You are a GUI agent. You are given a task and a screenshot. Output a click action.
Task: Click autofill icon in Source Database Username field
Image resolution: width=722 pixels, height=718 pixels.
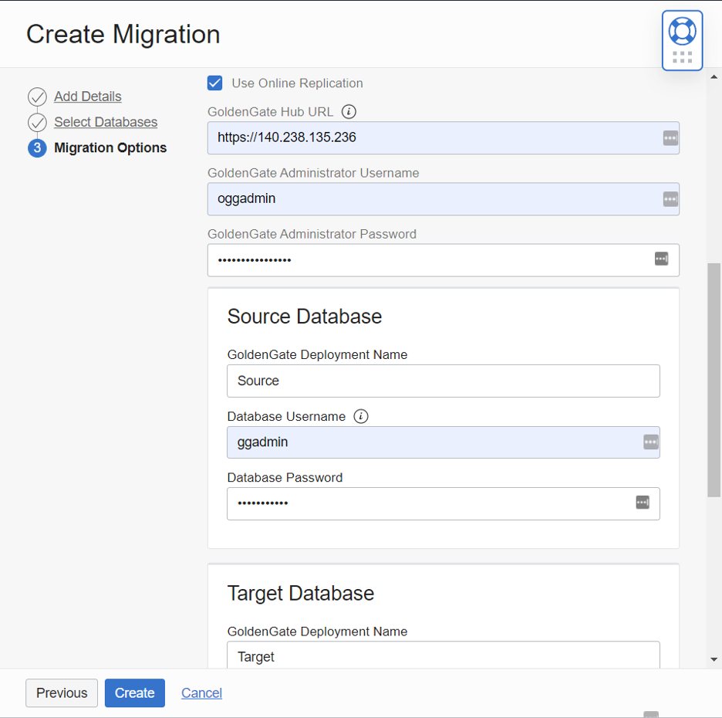coord(650,442)
